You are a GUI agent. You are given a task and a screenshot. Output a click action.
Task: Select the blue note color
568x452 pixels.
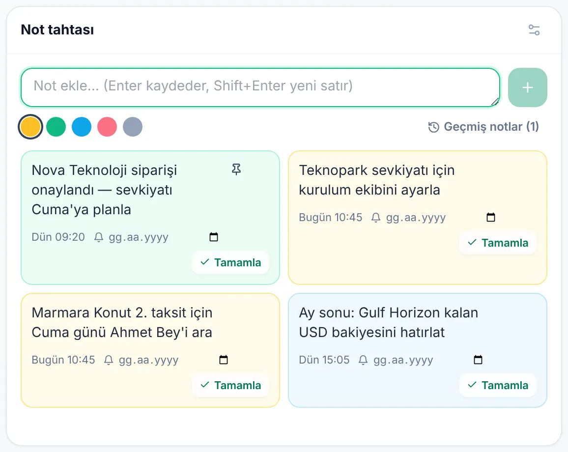pyautogui.click(x=82, y=127)
